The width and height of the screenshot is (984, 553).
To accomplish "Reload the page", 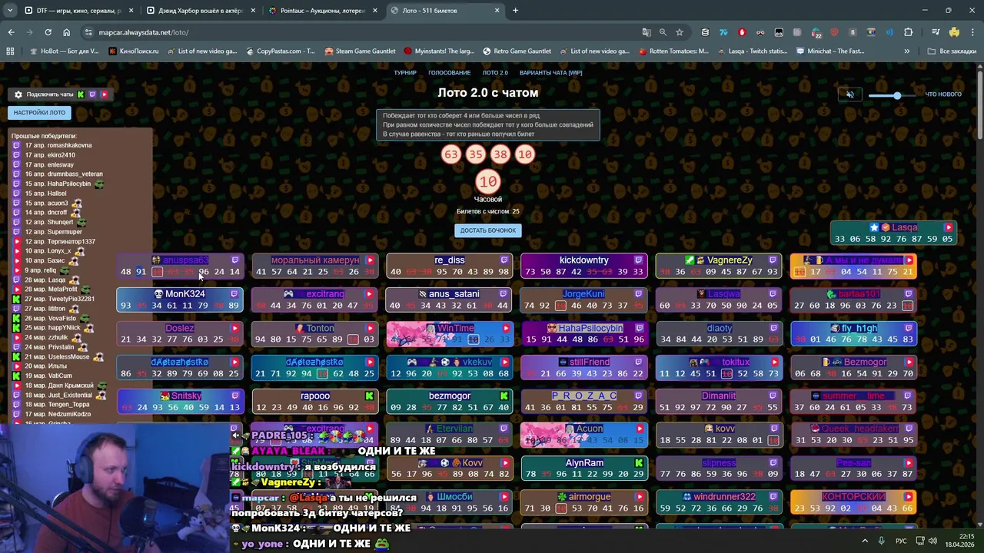I will [x=48, y=32].
